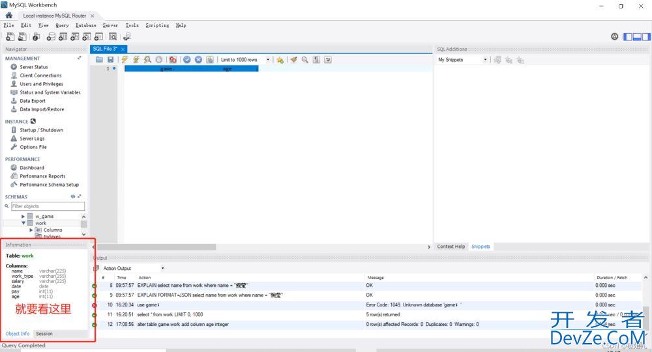Image resolution: width=652 pixels, height=352 pixels.
Task: Create a new SQL tab icon
Action: click(x=10, y=37)
